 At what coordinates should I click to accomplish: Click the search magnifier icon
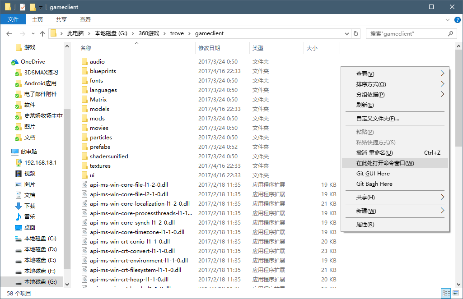click(x=450, y=34)
